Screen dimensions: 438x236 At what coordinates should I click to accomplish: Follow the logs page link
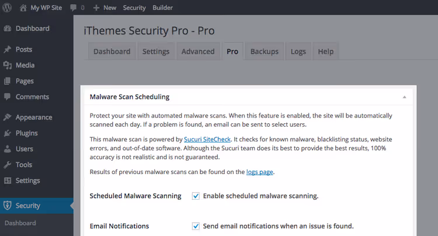259,172
